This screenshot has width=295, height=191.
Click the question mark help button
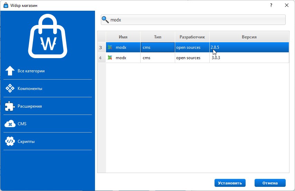point(271,5)
